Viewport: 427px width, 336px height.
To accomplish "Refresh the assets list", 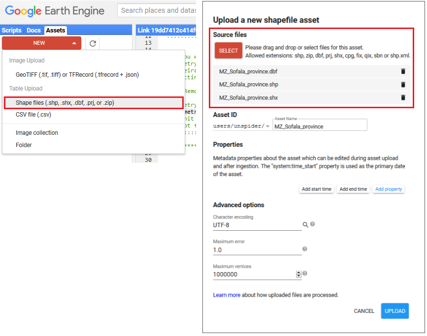I will [93, 43].
